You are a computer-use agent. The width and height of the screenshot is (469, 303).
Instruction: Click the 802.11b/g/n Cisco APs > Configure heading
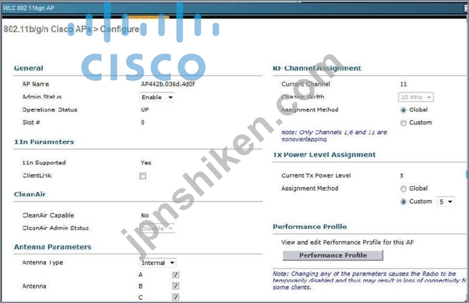point(71,29)
